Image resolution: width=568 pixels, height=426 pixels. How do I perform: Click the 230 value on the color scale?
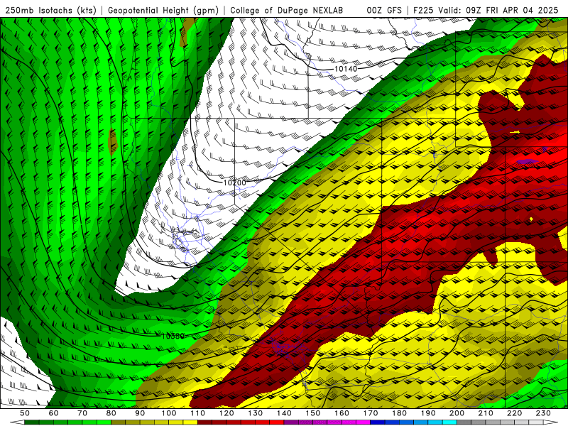[x=543, y=413]
